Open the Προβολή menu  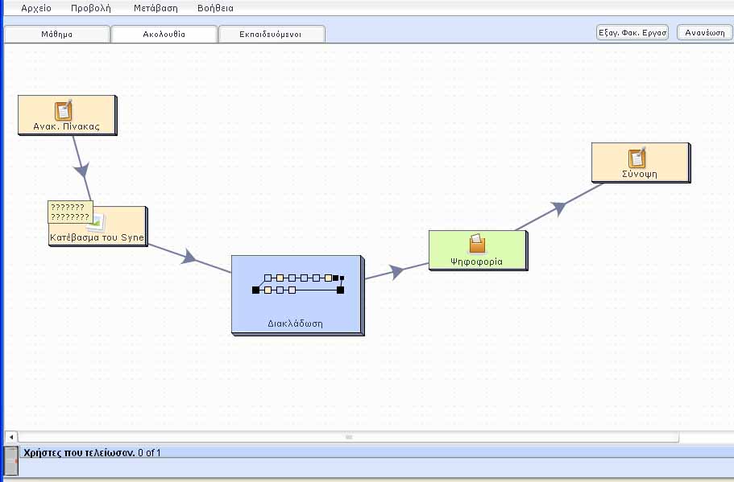point(90,8)
